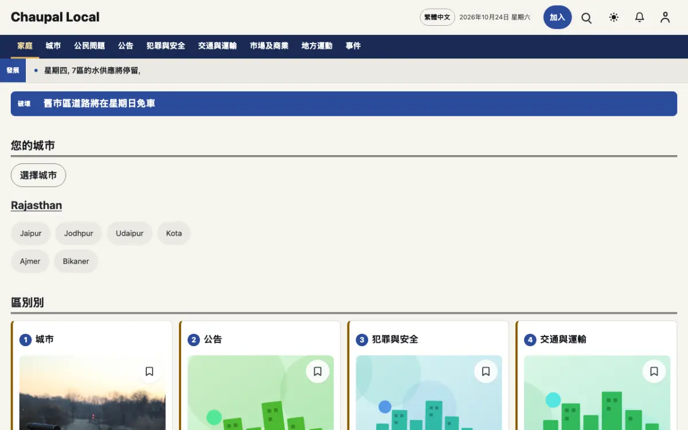The width and height of the screenshot is (688, 430).
Task: Select the 家庭 navigation tab
Action: [x=25, y=46]
